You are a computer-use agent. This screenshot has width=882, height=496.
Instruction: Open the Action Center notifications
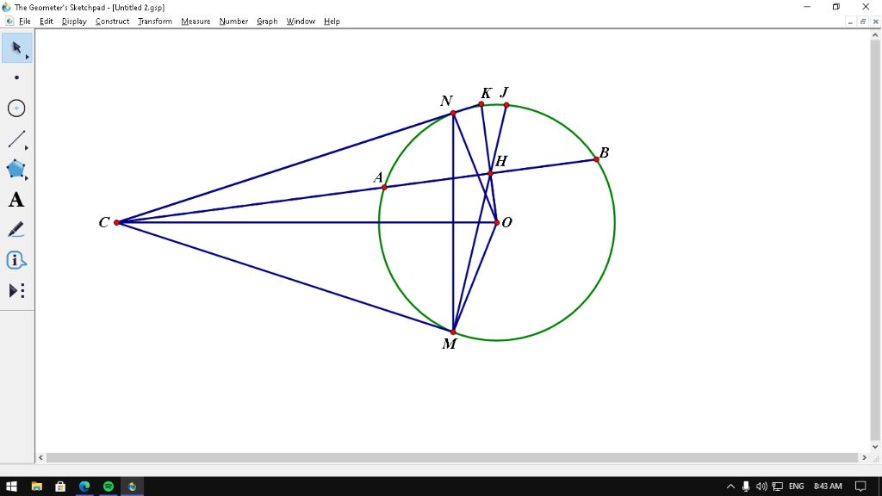860,487
